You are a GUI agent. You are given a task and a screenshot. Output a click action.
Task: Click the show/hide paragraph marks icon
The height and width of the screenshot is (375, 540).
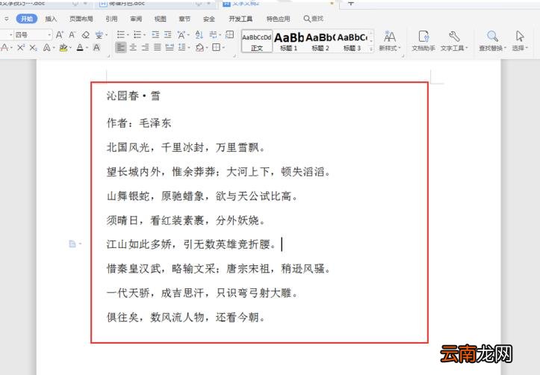[x=213, y=35]
